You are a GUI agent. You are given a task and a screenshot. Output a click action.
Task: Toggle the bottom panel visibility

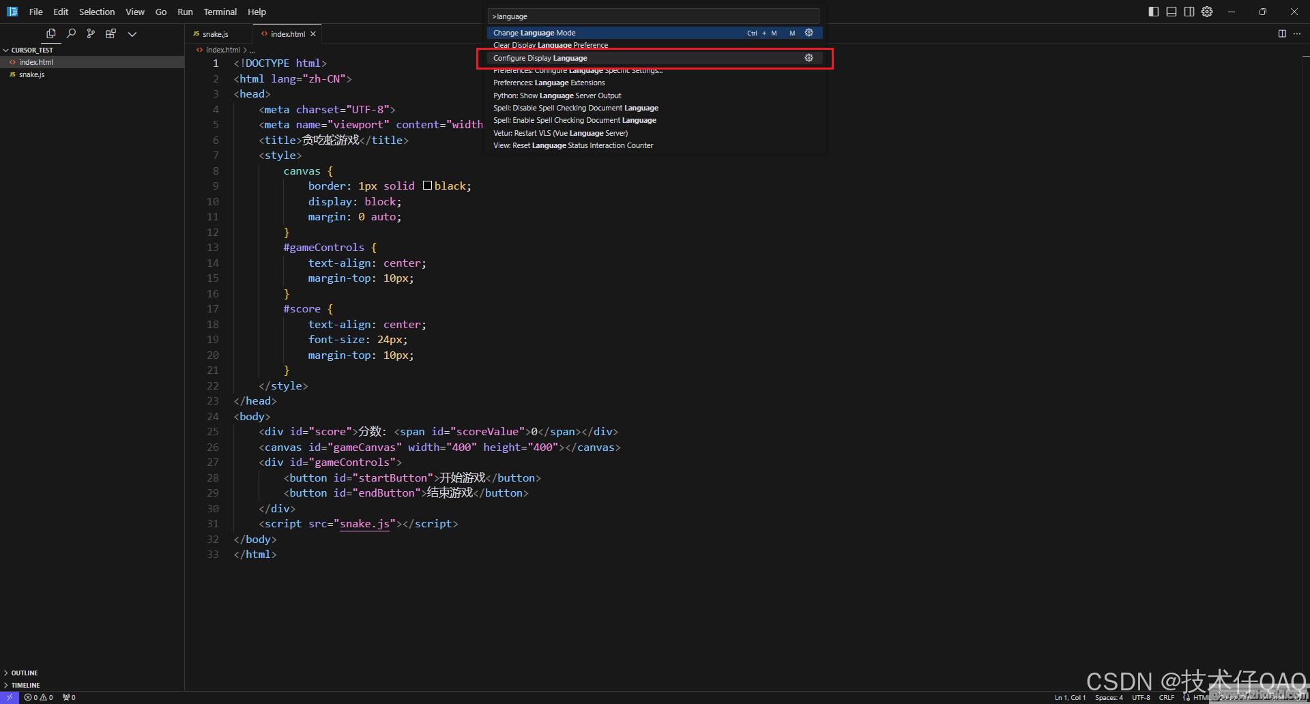1171,12
